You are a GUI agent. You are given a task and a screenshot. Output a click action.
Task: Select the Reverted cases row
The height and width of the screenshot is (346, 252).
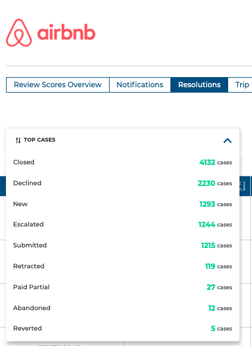coord(123,329)
